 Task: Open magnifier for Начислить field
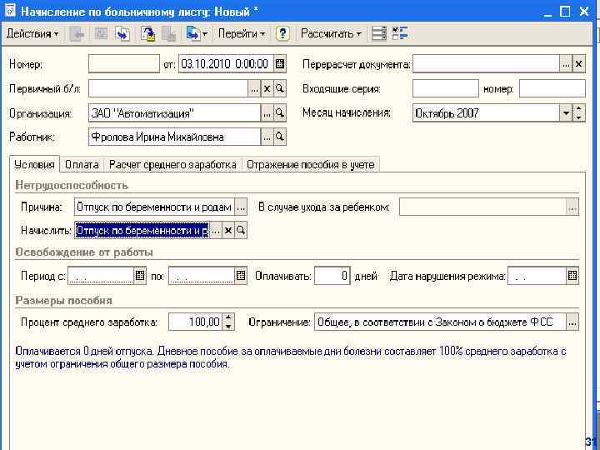click(241, 230)
